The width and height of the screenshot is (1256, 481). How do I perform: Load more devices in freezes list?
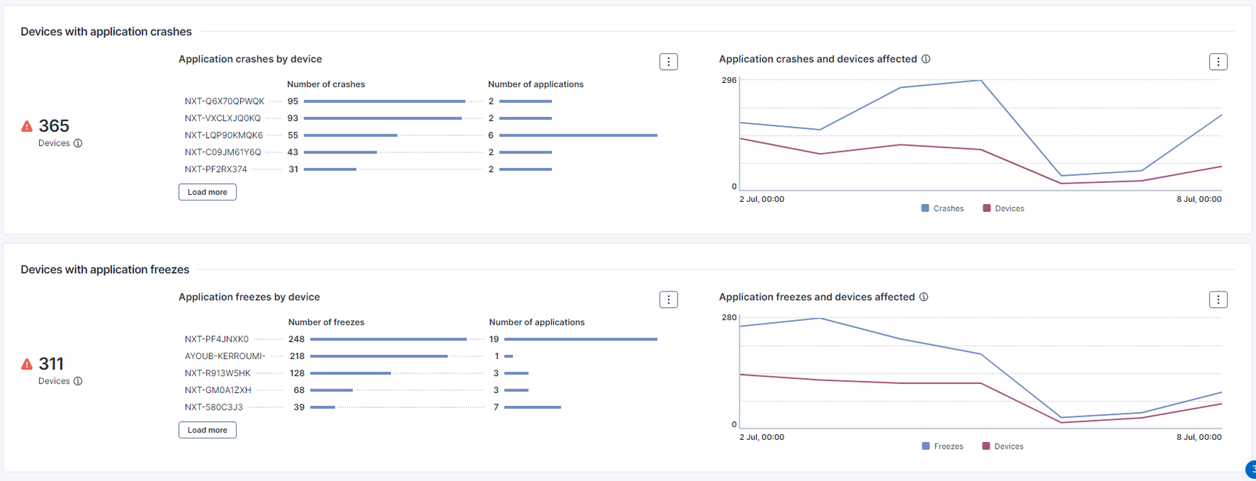[207, 431]
